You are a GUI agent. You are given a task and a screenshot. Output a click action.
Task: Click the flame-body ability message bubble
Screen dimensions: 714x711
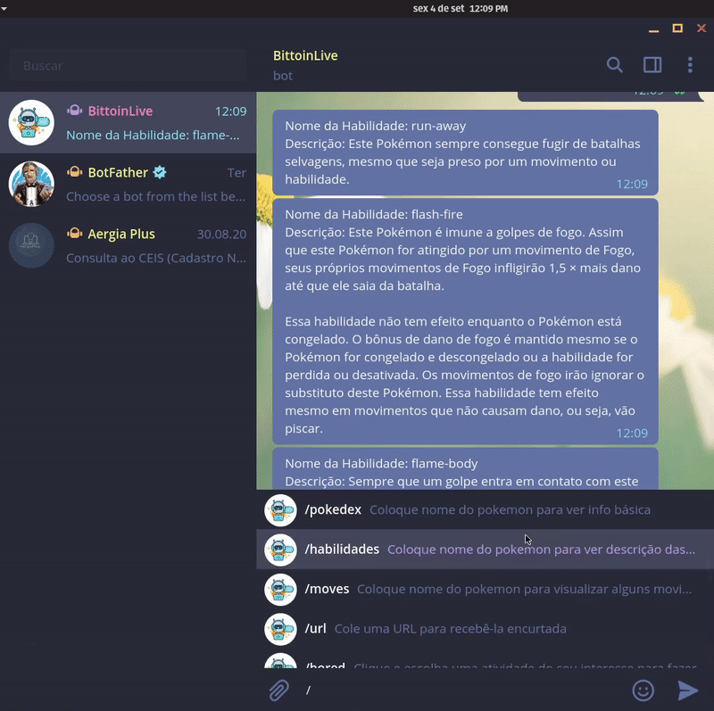pyautogui.click(x=465, y=469)
